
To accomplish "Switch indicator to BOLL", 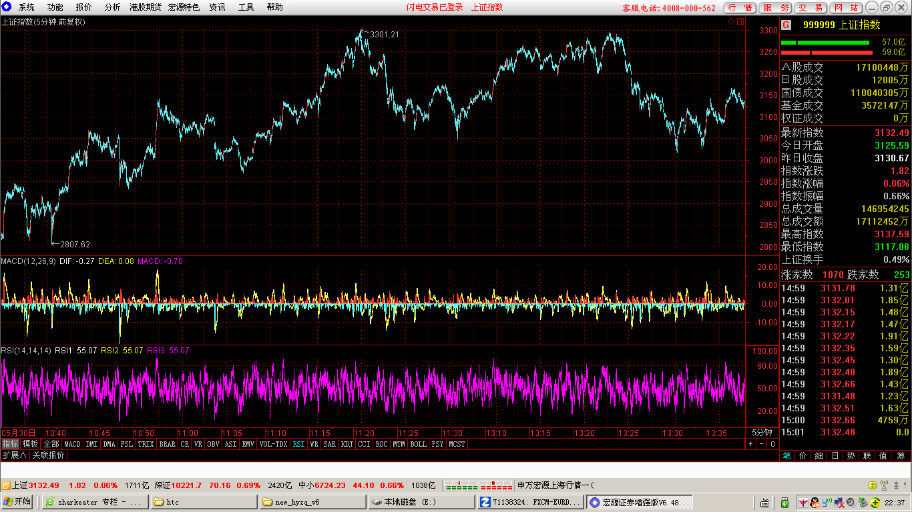I will pyautogui.click(x=418, y=444).
